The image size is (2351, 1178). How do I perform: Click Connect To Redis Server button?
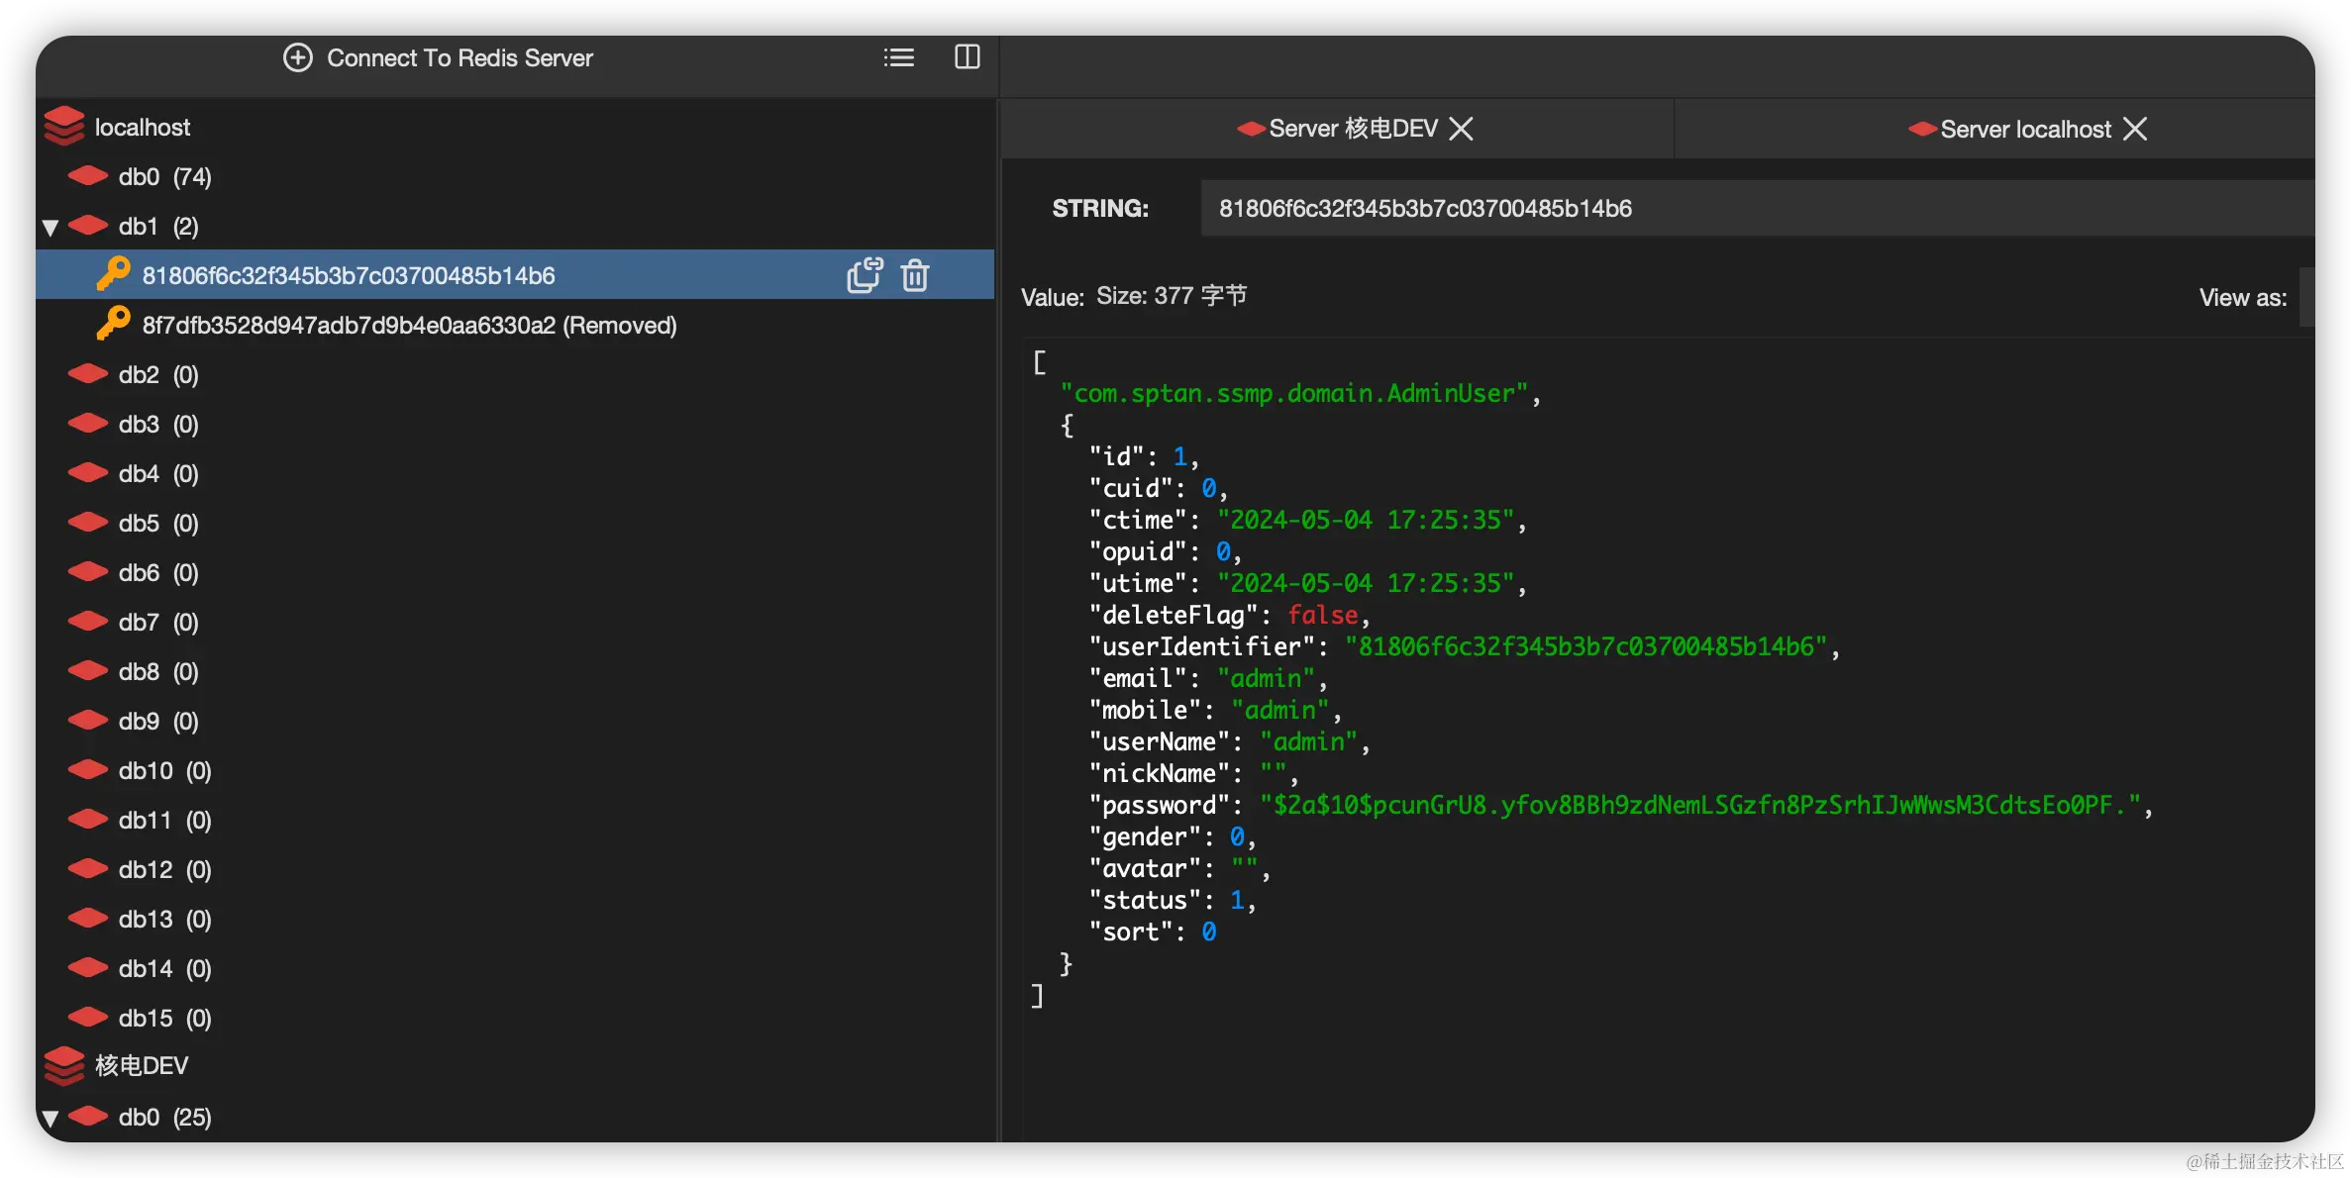(x=460, y=58)
